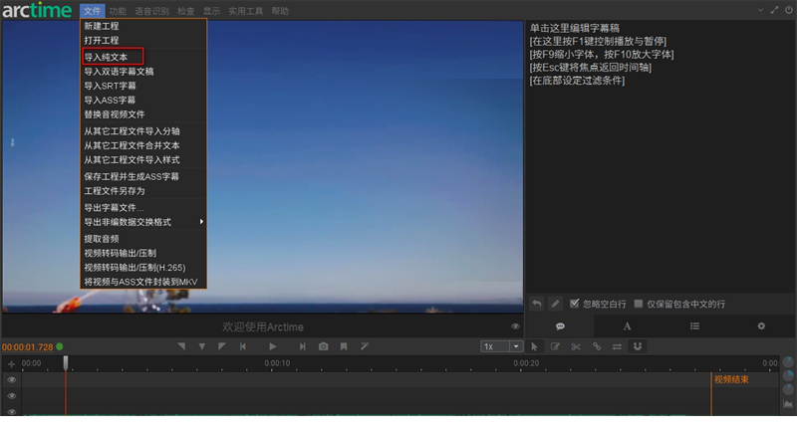Screen dimensions: 797x432
Task: Switch to the letter A style tab
Action: (x=627, y=326)
